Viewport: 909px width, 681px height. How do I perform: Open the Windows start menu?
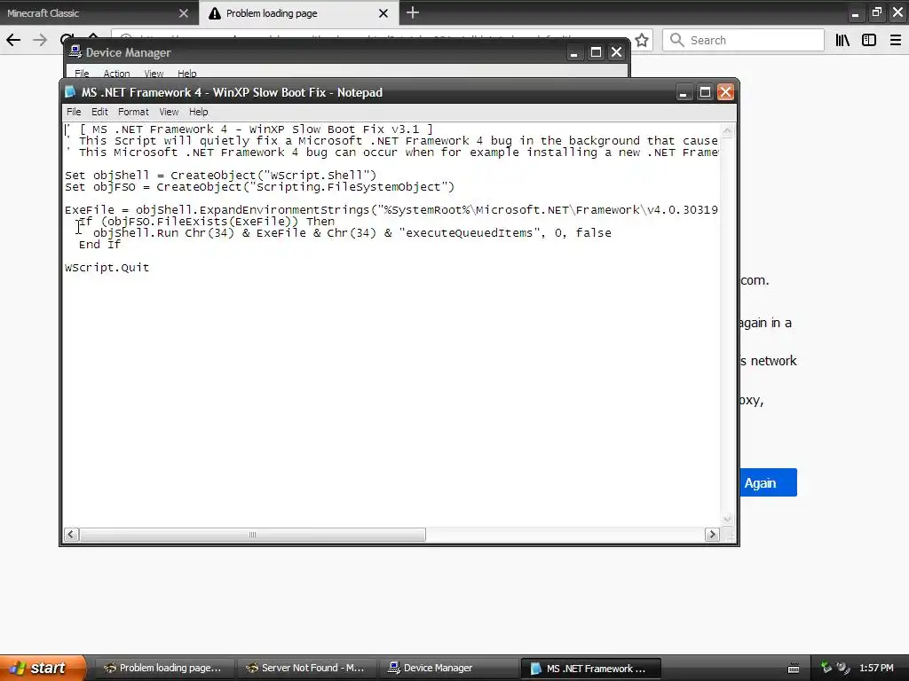coord(43,668)
